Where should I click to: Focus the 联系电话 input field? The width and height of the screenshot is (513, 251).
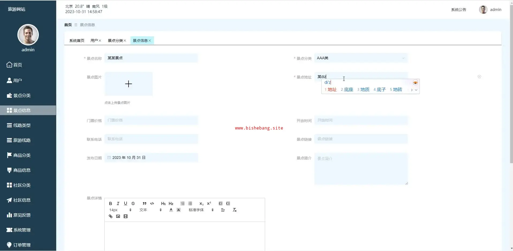[x=151, y=139]
